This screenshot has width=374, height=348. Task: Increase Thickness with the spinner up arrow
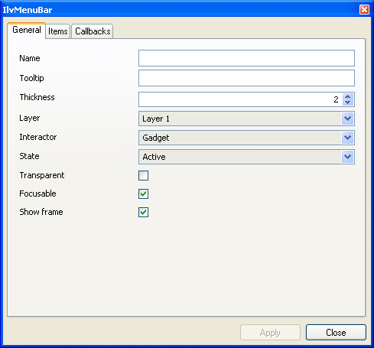pos(348,97)
